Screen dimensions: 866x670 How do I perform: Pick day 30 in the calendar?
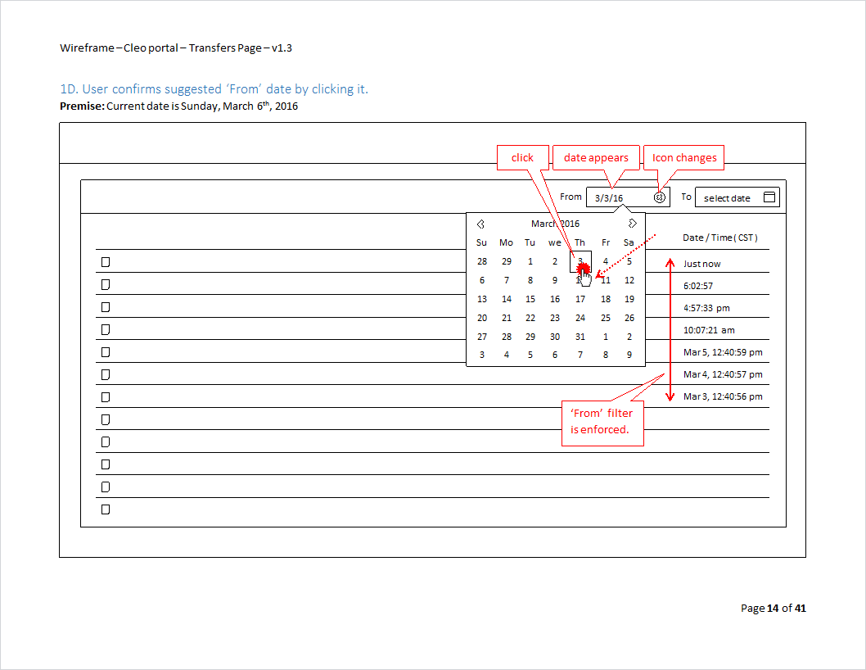[x=555, y=337]
